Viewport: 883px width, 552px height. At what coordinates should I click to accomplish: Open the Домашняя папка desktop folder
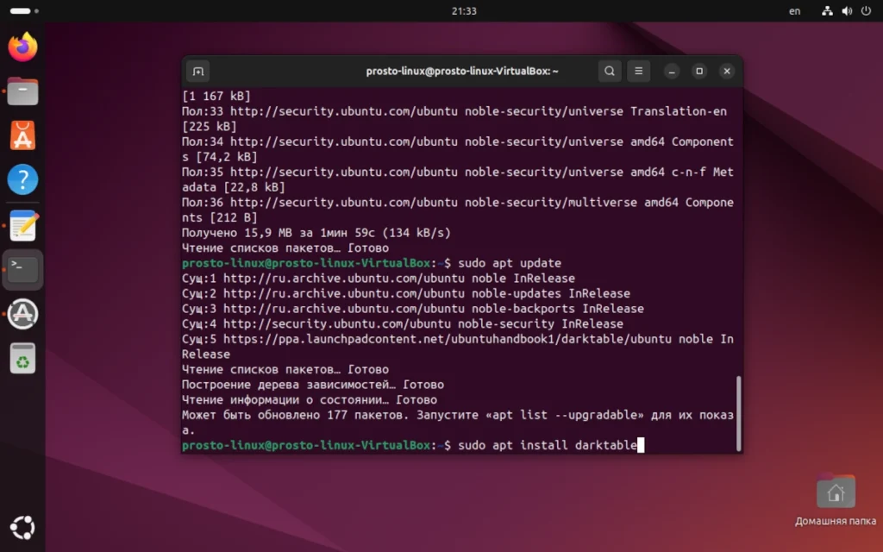836,499
